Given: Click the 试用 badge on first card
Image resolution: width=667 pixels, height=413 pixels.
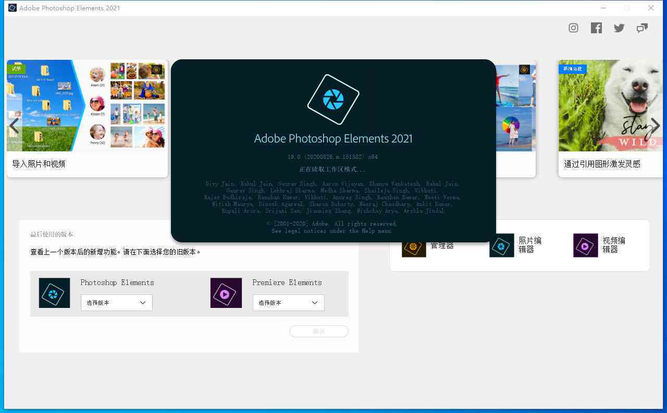Looking at the screenshot, I should (16, 69).
